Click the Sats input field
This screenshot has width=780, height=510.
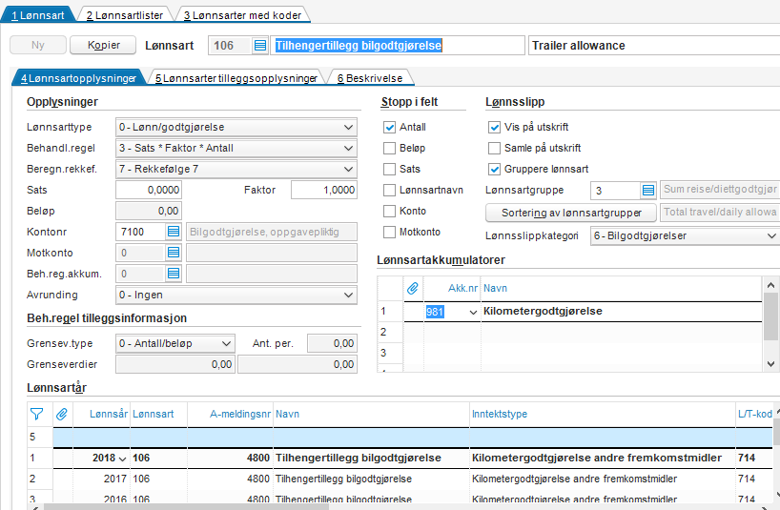click(x=149, y=190)
